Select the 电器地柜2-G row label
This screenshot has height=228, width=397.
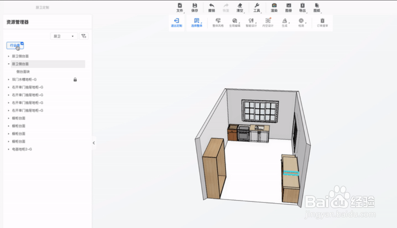click(x=22, y=149)
